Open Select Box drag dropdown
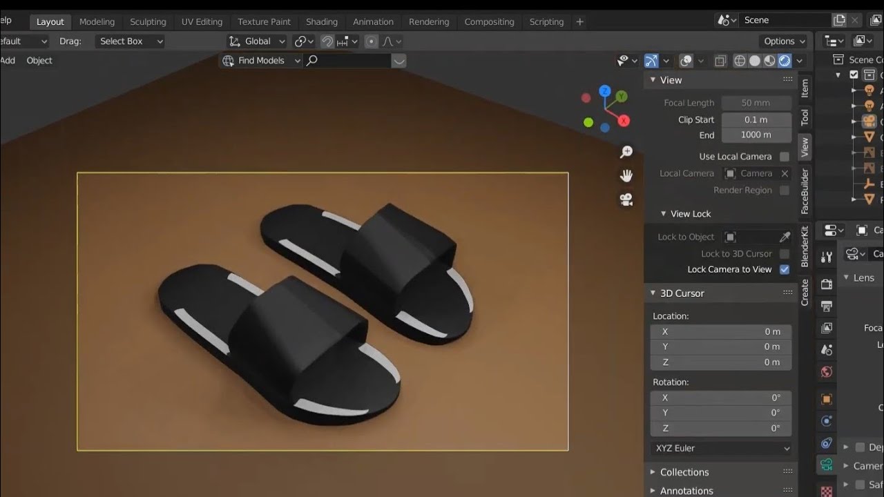Image resolution: width=884 pixels, height=497 pixels. pyautogui.click(x=131, y=41)
